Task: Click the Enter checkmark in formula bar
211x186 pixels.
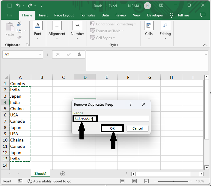Action: coord(69,54)
